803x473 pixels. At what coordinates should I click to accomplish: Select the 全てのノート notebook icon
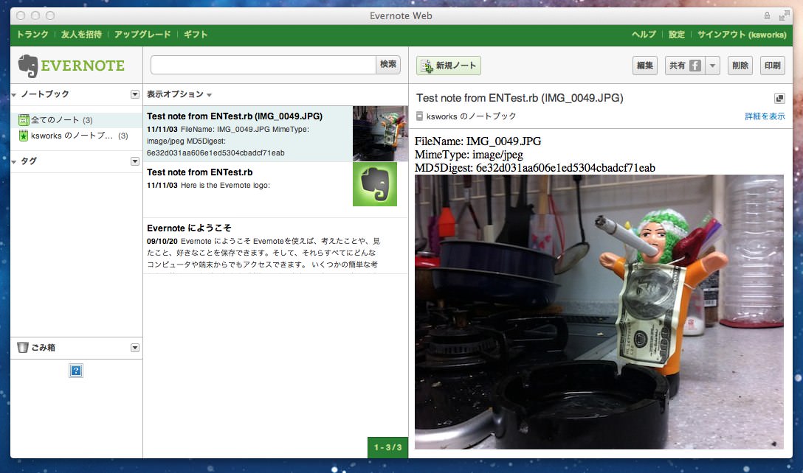(x=24, y=120)
